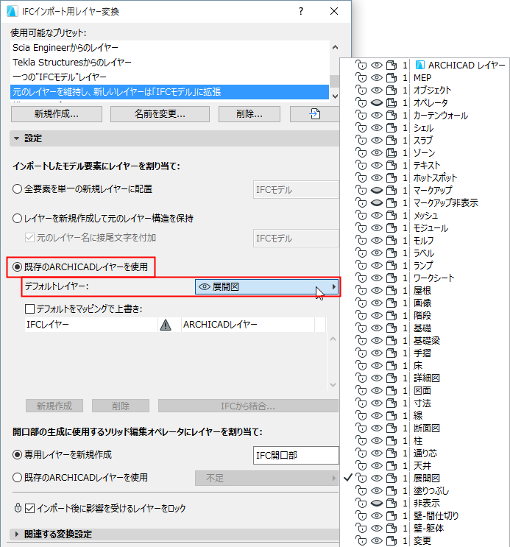Image resolution: width=510 pixels, height=547 pixels.
Task: Click the import preset icon button
Action: tap(315, 114)
